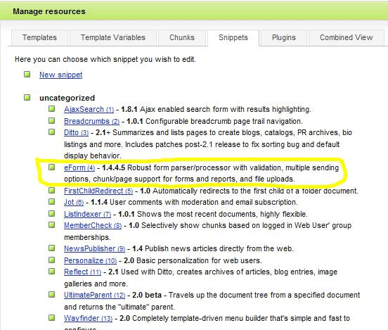Create a New snippet via link
The width and height of the screenshot is (388, 330).
61,75
